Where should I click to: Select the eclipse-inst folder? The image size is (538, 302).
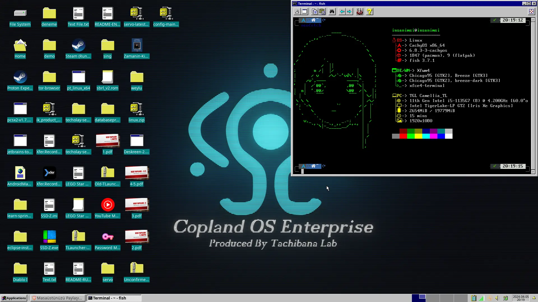[x=20, y=240]
